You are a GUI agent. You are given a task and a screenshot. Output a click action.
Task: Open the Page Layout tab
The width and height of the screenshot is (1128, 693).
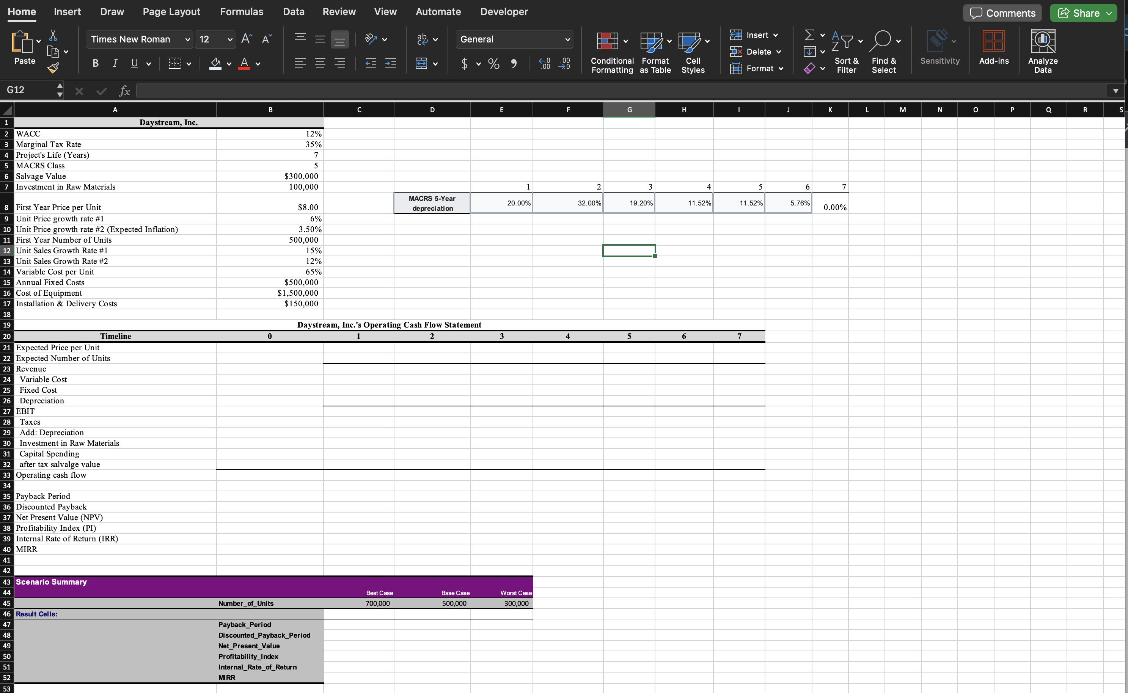coord(171,12)
